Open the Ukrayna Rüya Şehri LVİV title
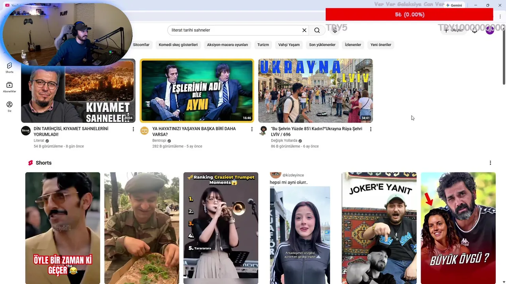The image size is (506, 284). click(x=316, y=131)
